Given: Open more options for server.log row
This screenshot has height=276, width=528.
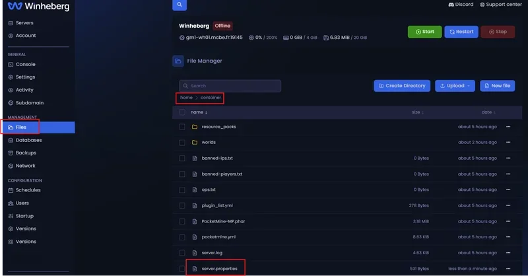Looking at the screenshot, I should (x=508, y=253).
